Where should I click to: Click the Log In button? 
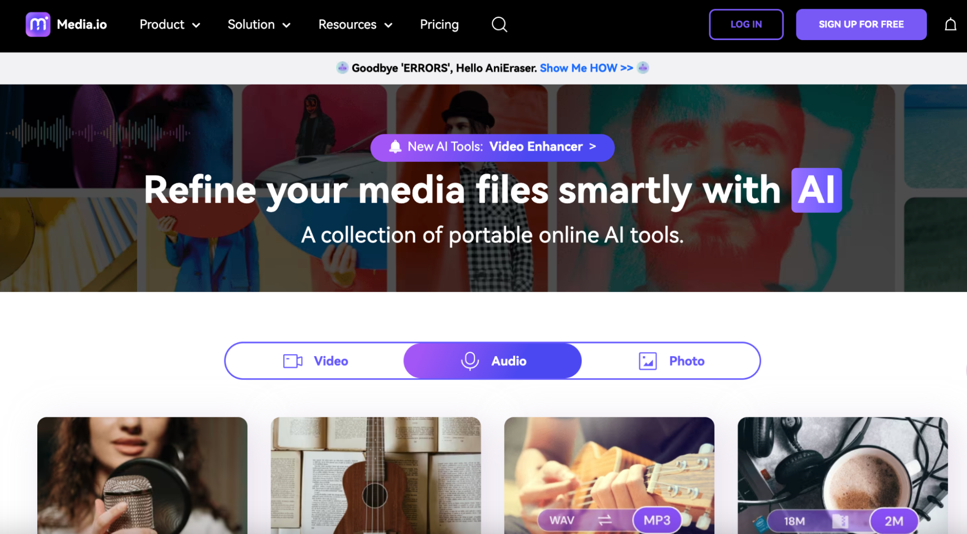(x=747, y=24)
